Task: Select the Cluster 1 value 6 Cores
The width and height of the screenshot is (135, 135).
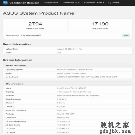Action: click(x=61, y=103)
